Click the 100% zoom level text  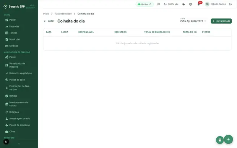point(171,4)
